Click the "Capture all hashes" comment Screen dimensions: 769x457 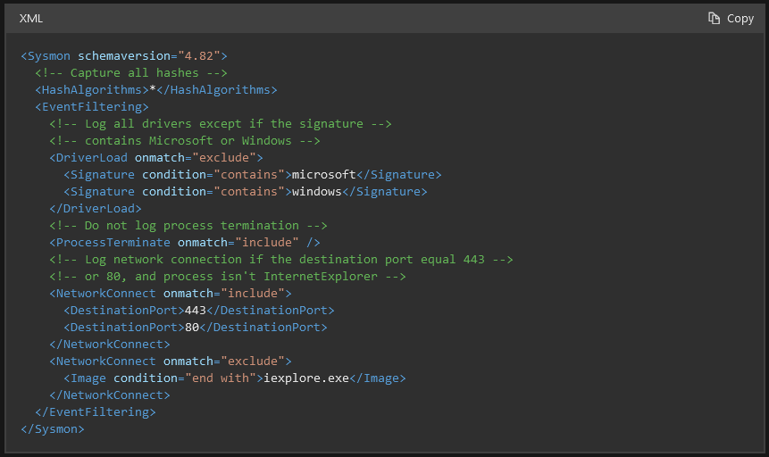(131, 73)
